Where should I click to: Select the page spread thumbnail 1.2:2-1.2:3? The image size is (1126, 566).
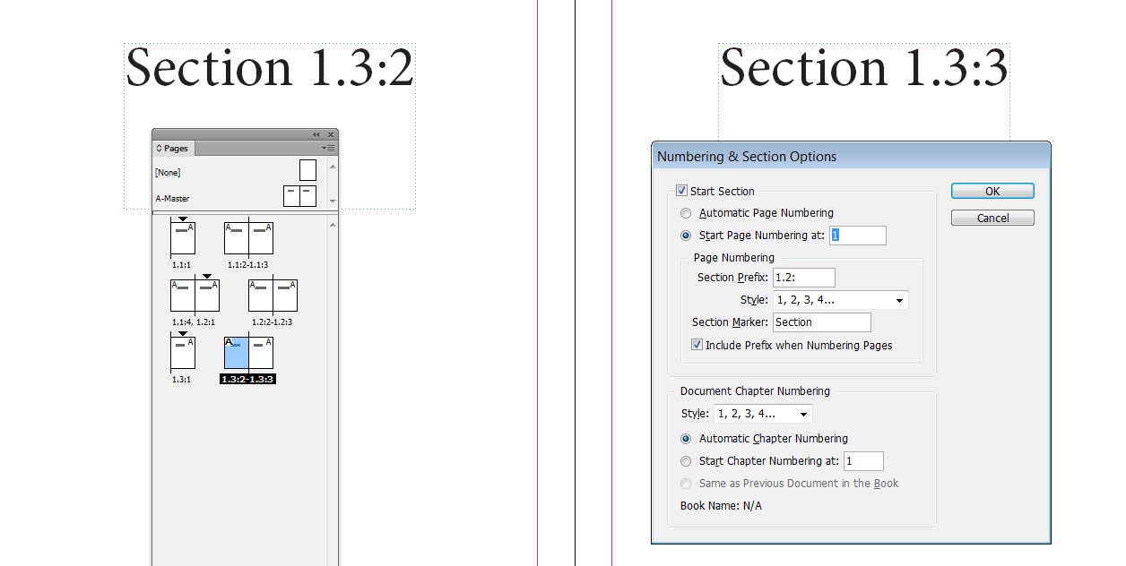point(273,295)
